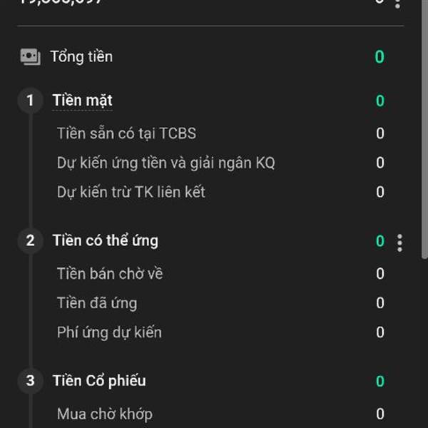Select the Tiền sẵn có tại TCBS row
This screenshot has width=428, height=428.
click(126, 133)
